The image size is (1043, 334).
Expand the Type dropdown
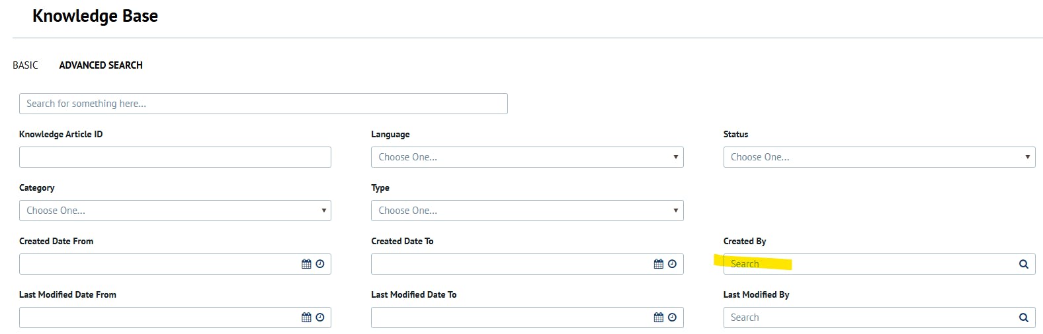527,211
